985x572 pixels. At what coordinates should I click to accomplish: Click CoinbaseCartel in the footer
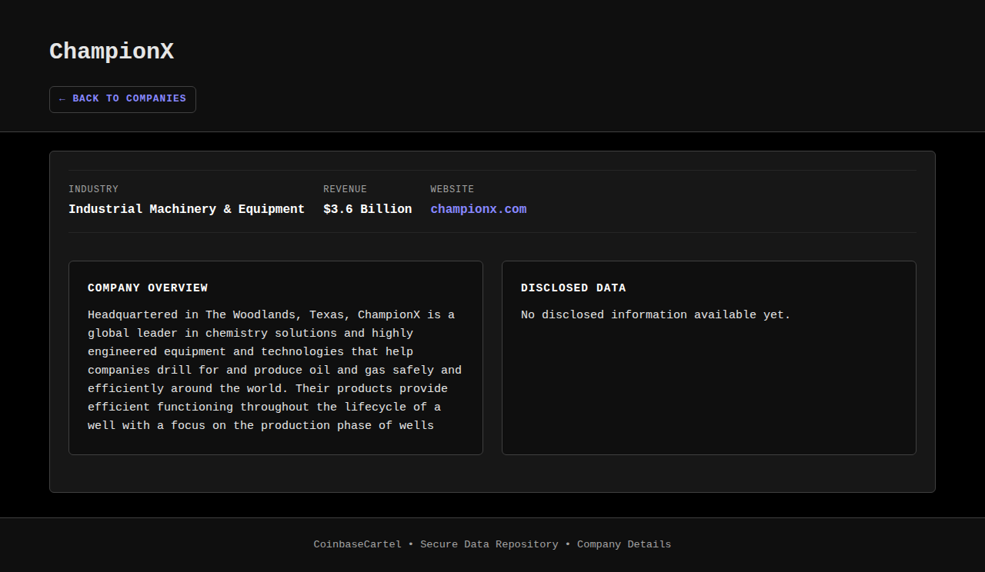click(357, 544)
